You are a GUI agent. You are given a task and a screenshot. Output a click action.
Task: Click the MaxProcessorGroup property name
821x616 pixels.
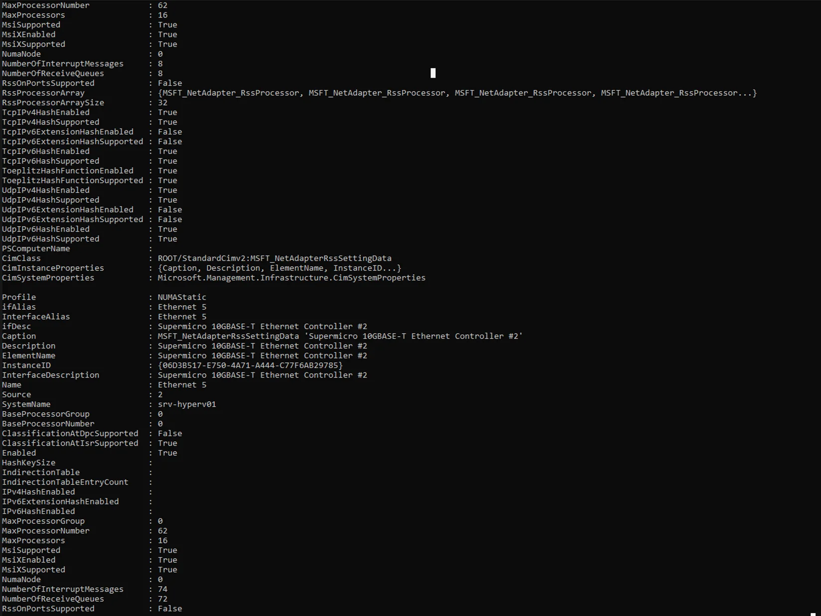(43, 521)
